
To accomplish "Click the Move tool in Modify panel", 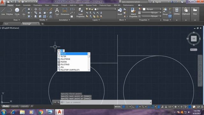I will [36, 9].
